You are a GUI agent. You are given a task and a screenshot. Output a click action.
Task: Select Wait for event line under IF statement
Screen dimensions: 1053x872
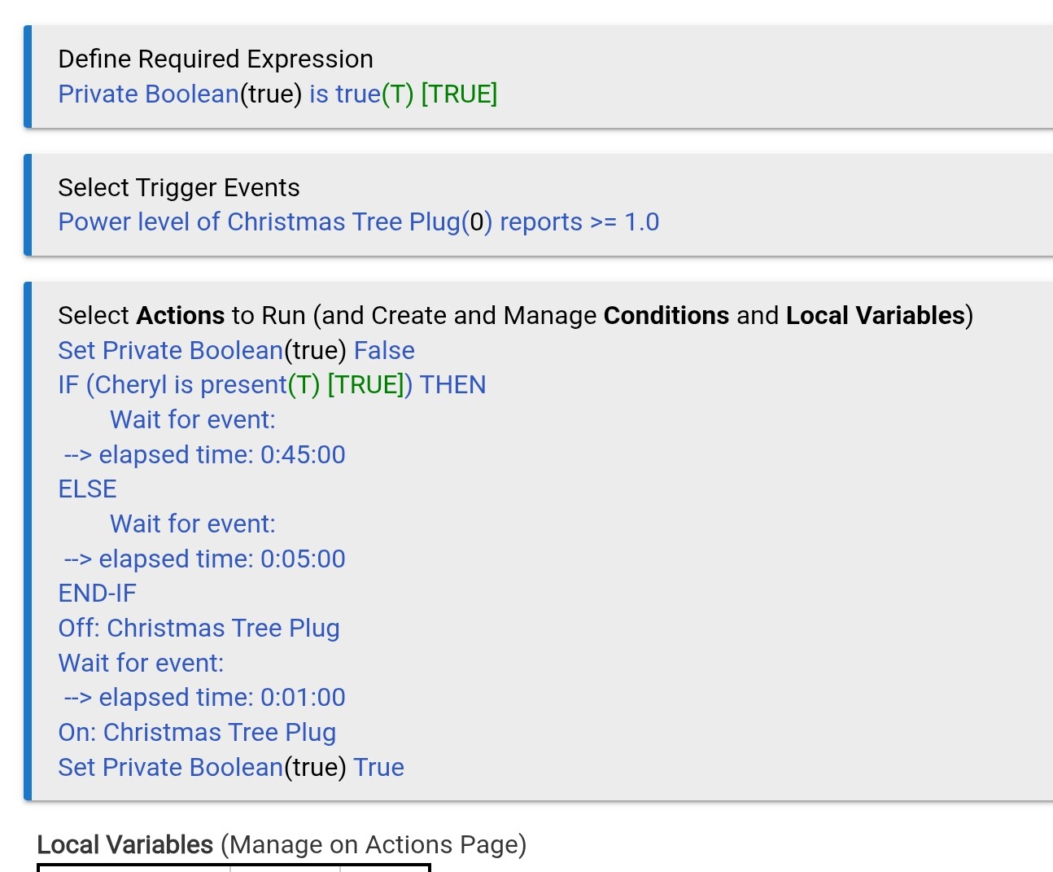point(193,420)
